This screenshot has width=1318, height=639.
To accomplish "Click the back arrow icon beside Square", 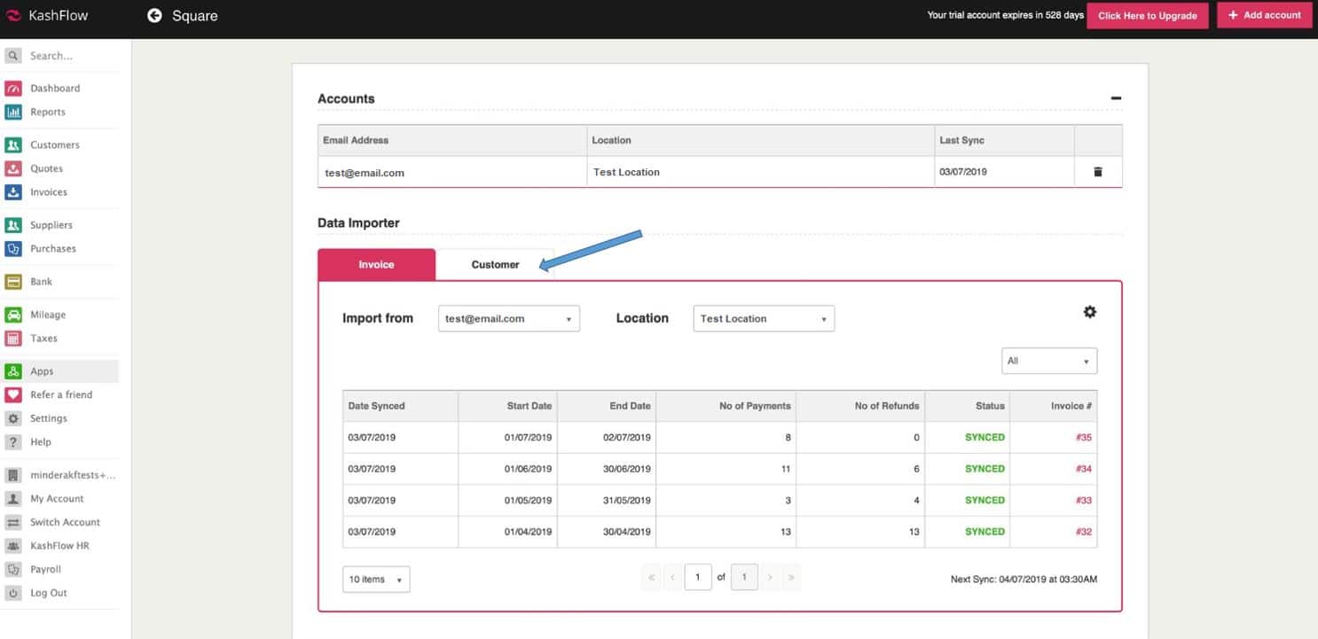I will click(154, 15).
